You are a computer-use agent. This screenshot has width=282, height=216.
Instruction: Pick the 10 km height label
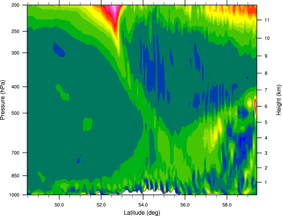(x=267, y=38)
